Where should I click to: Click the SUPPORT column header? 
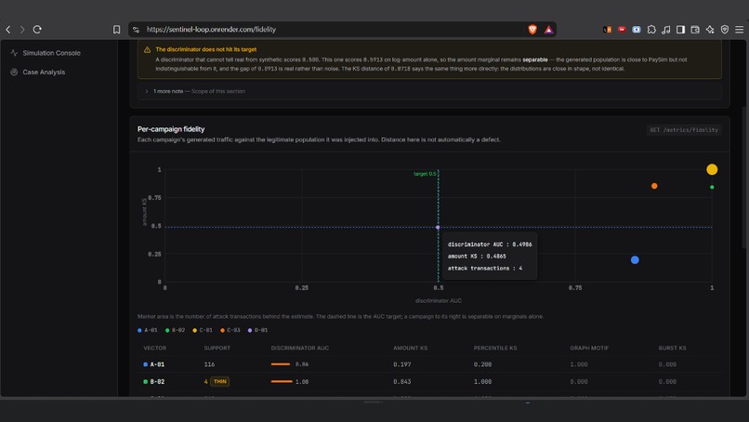217,349
